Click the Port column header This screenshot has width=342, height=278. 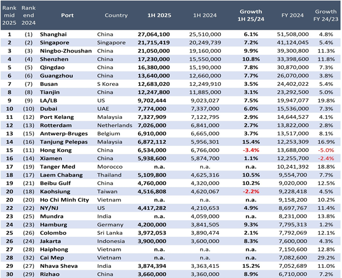(67, 15)
